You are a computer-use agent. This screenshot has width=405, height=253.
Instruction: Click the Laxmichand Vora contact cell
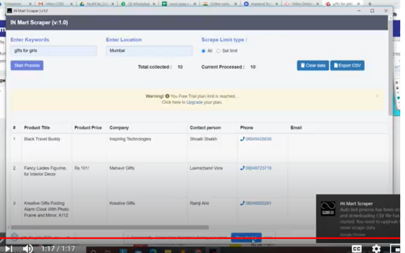206,168
